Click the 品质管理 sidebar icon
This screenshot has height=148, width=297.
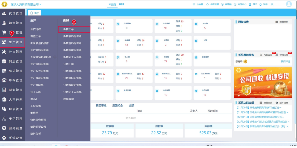point(4,71)
